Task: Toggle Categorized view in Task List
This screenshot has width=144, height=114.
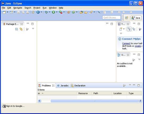Action: [x=129, y=29]
